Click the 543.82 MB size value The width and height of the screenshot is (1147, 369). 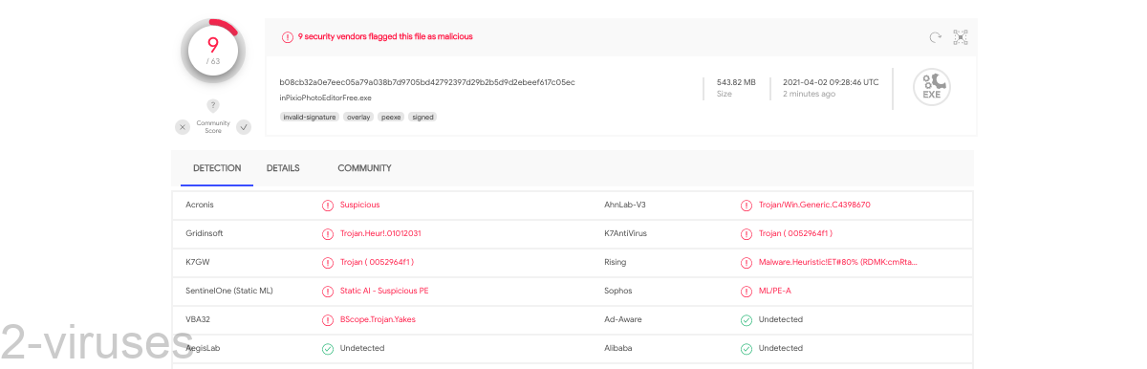pyautogui.click(x=736, y=82)
